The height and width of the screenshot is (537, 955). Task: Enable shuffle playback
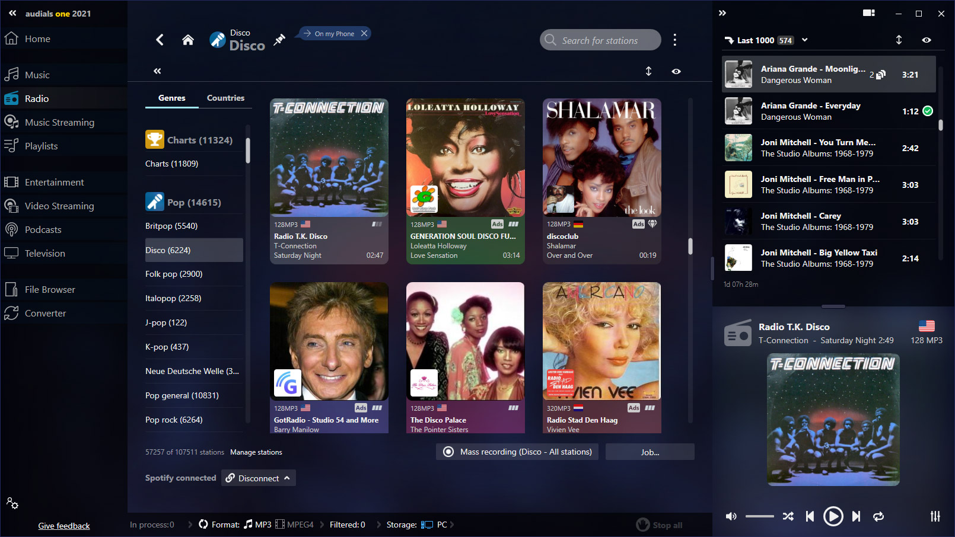pos(788,516)
